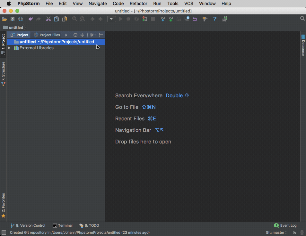Toggle the read-only lock icon in status bar

294,232
